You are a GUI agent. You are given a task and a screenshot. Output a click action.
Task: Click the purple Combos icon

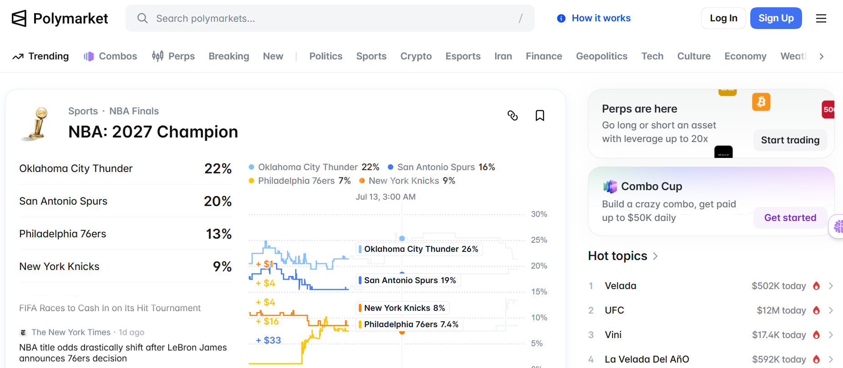89,56
